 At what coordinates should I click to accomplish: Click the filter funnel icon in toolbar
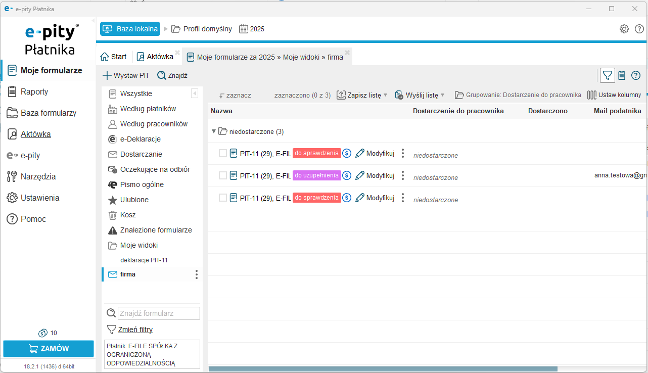coord(608,75)
